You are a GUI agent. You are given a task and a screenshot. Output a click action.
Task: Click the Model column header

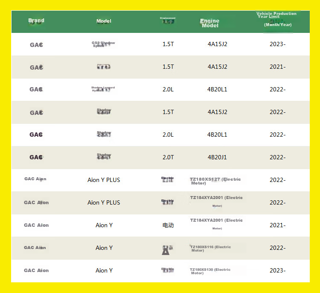click(x=104, y=21)
